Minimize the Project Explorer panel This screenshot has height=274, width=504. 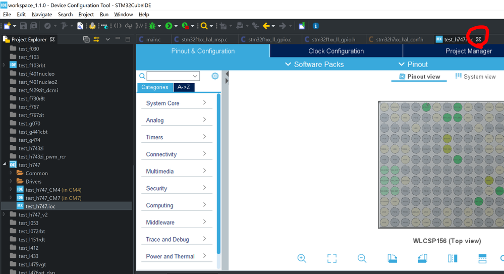(118, 39)
